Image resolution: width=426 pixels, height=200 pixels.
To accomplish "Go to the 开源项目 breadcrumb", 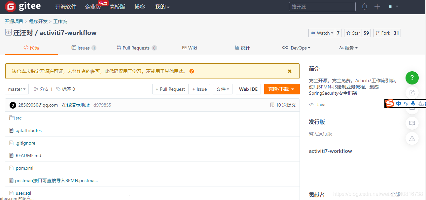I will pyautogui.click(x=14, y=21).
